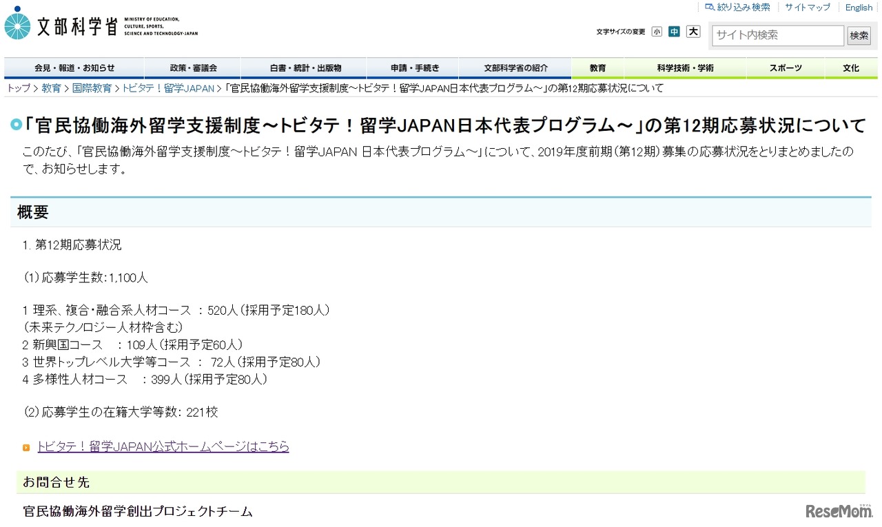Click the トビタテ！留学JAPAN公式ホームページ link
Viewport: 882px width, 527px height.
pos(163,446)
